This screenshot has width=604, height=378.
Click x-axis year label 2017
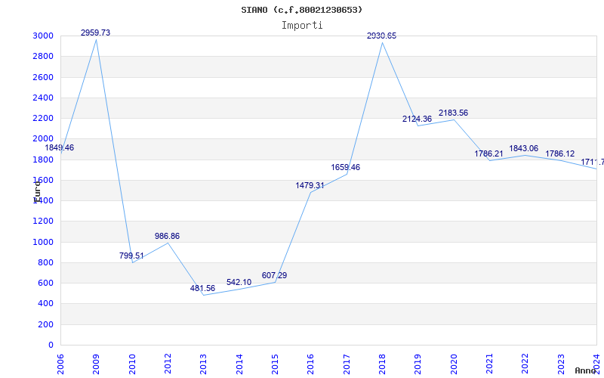point(347,364)
